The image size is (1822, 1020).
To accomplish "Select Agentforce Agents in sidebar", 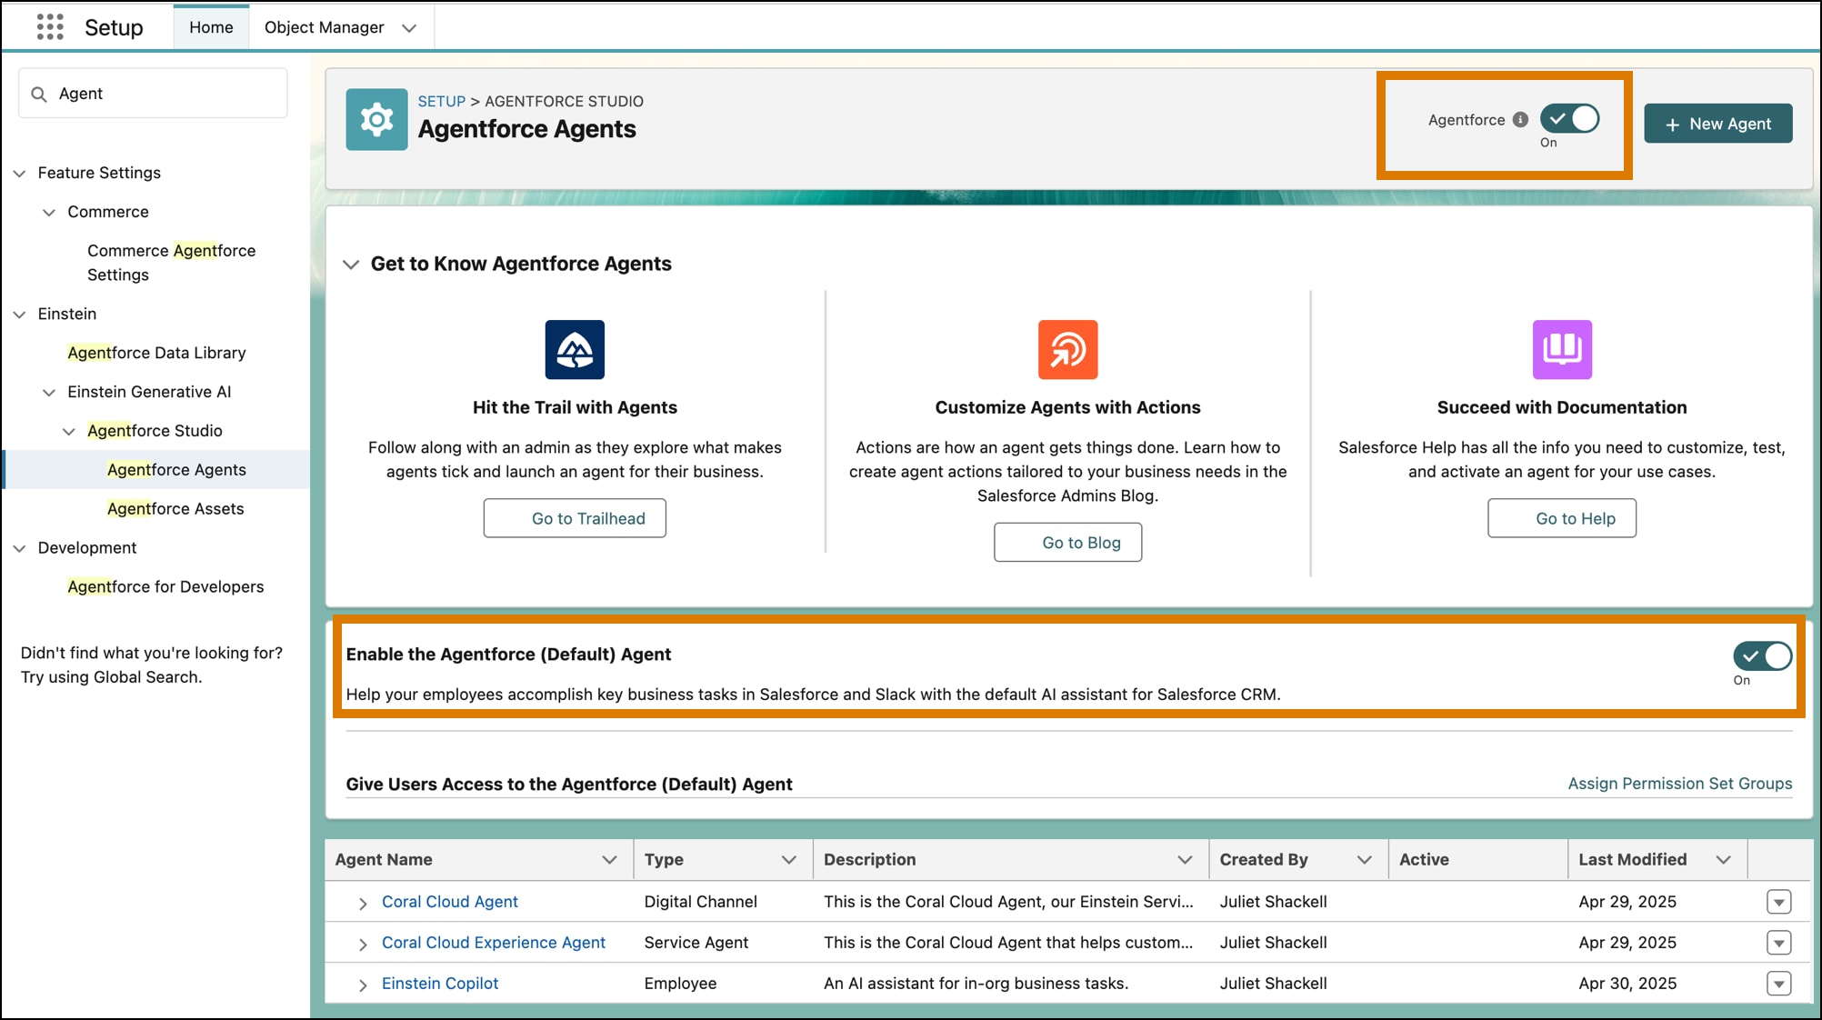I will click(176, 470).
